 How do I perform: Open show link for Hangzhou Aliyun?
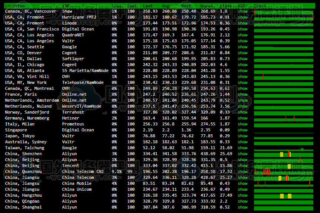(x=243, y=195)
